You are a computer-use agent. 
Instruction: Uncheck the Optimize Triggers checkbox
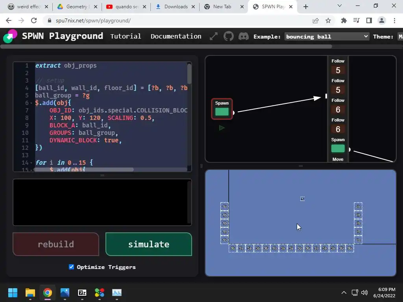click(x=72, y=267)
